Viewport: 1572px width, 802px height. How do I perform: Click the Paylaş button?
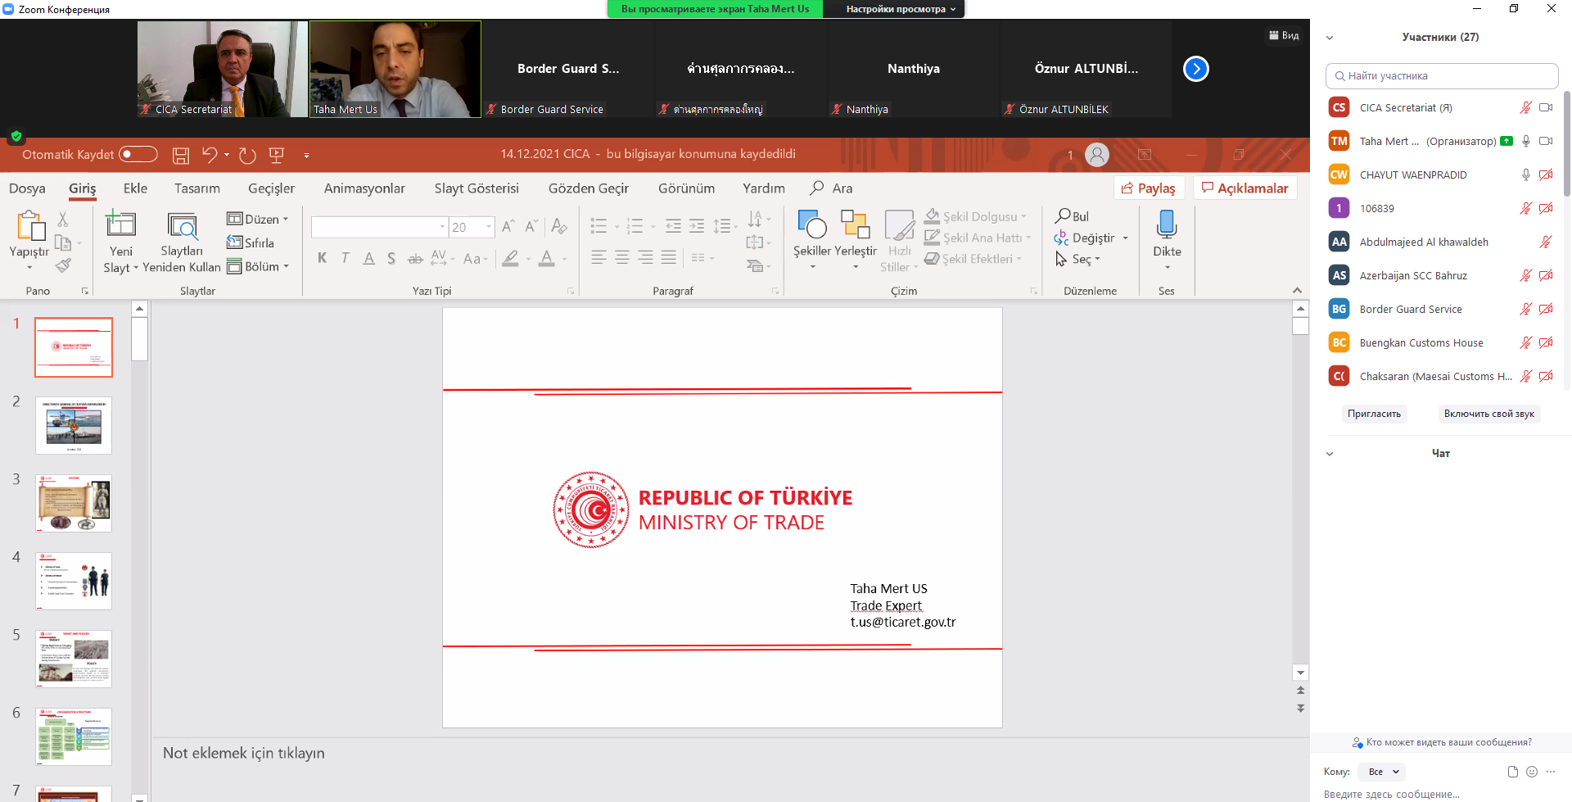tap(1148, 188)
